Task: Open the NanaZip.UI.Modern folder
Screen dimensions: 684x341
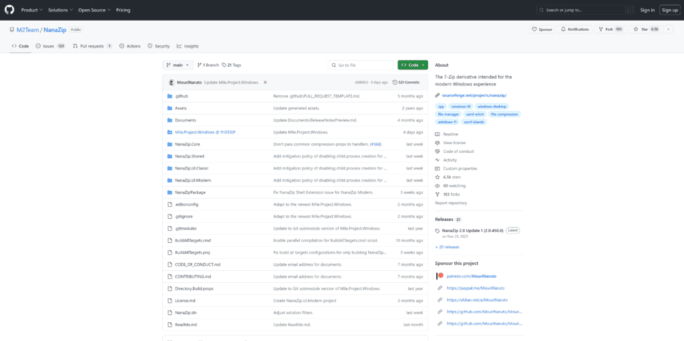Action: click(x=193, y=180)
